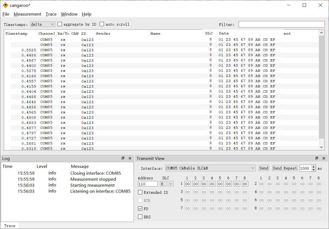Increase the repeat interval with spinner arrow
This screenshot has width=329, height=229.
tap(314, 167)
